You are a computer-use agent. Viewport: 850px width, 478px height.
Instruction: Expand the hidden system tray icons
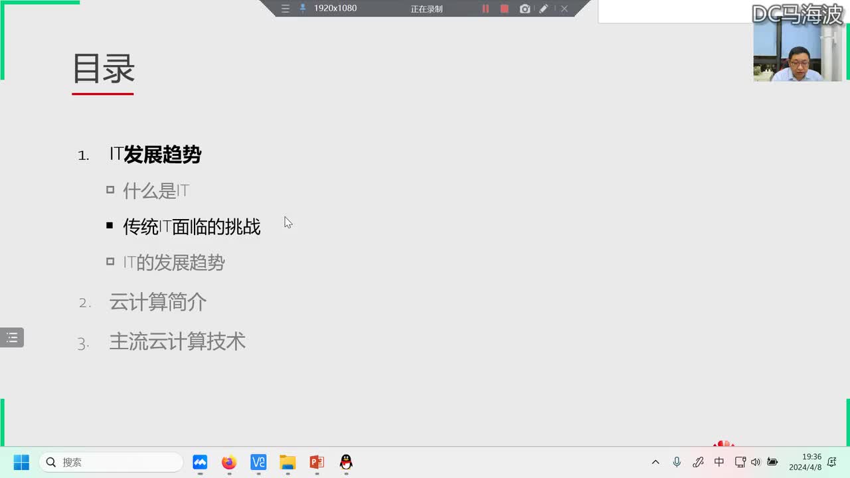[x=655, y=462]
